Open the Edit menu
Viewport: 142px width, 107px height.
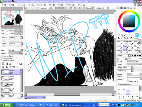tap(12, 5)
